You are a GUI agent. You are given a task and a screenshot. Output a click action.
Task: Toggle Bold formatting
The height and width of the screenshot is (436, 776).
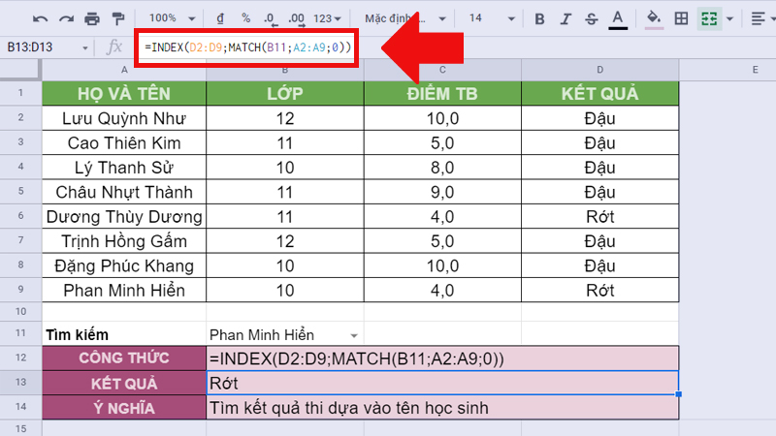click(539, 18)
